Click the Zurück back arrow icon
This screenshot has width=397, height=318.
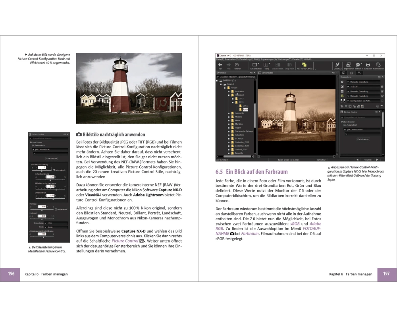(x=220, y=65)
